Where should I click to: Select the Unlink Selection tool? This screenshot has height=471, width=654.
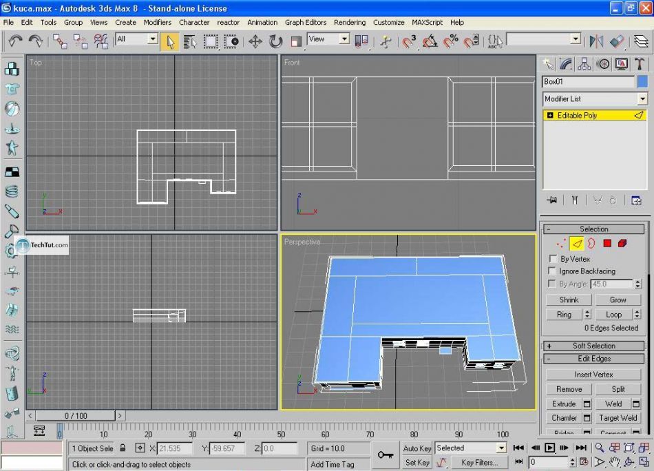[x=80, y=41]
